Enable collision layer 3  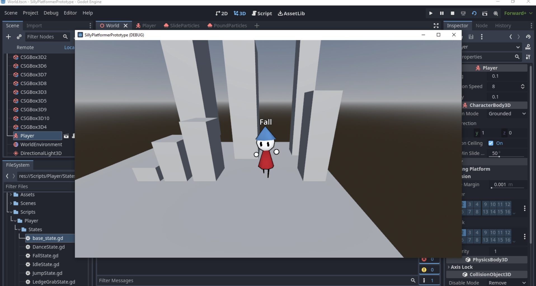pos(470,204)
